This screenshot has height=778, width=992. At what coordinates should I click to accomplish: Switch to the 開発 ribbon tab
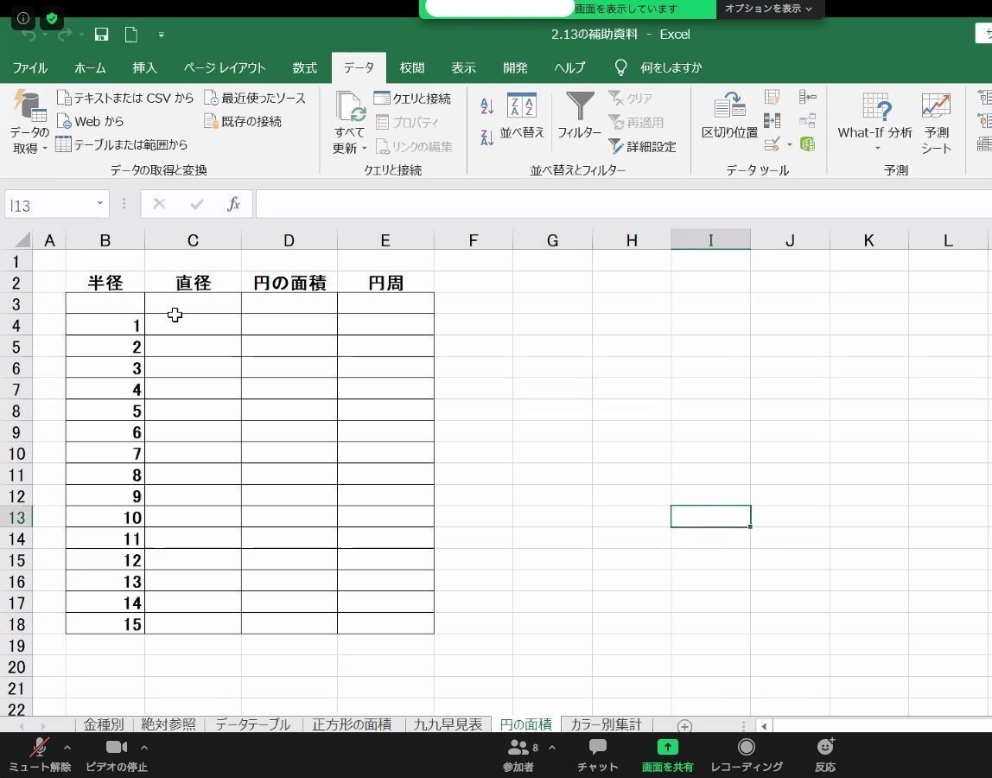pos(515,67)
